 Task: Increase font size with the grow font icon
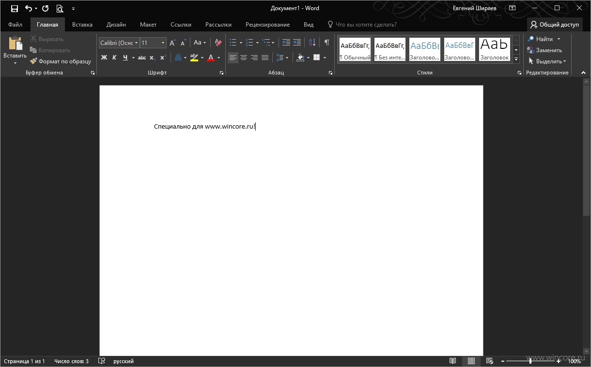172,43
